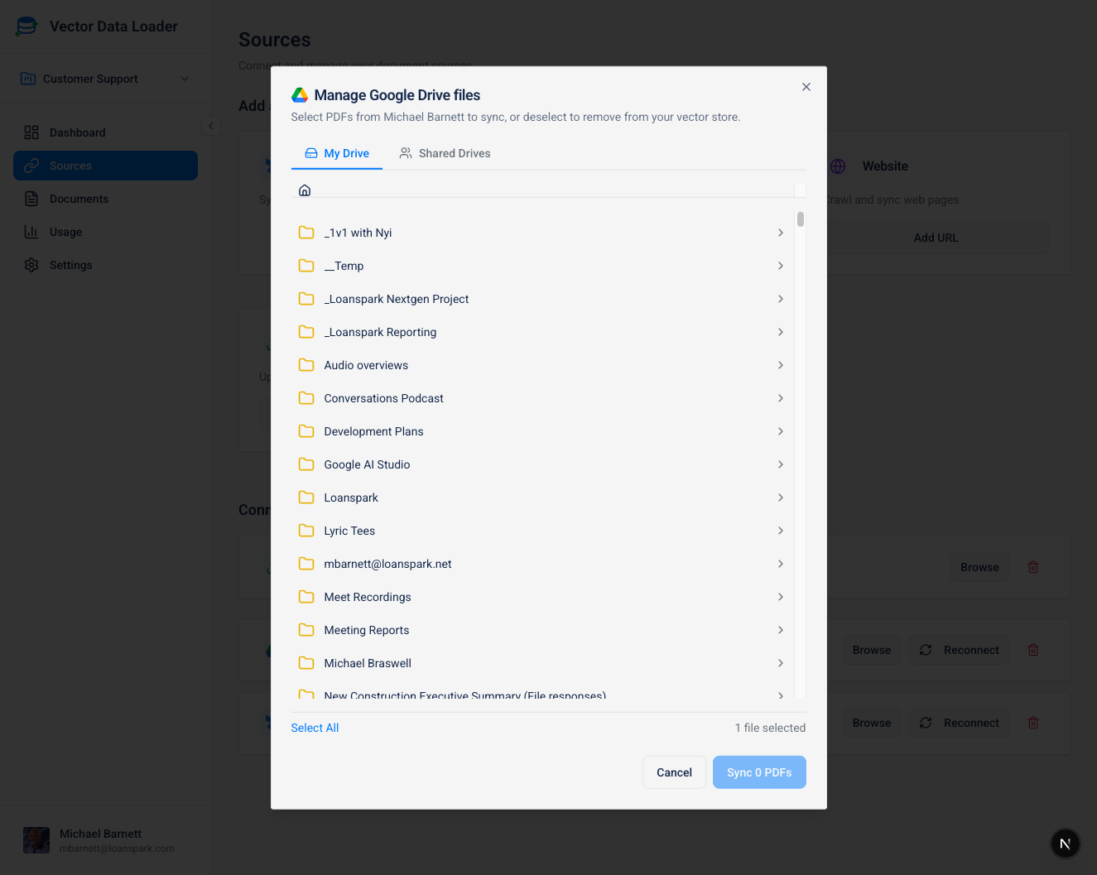Delete a connected source using the trash icon
The width and height of the screenshot is (1097, 875).
pyautogui.click(x=1032, y=566)
